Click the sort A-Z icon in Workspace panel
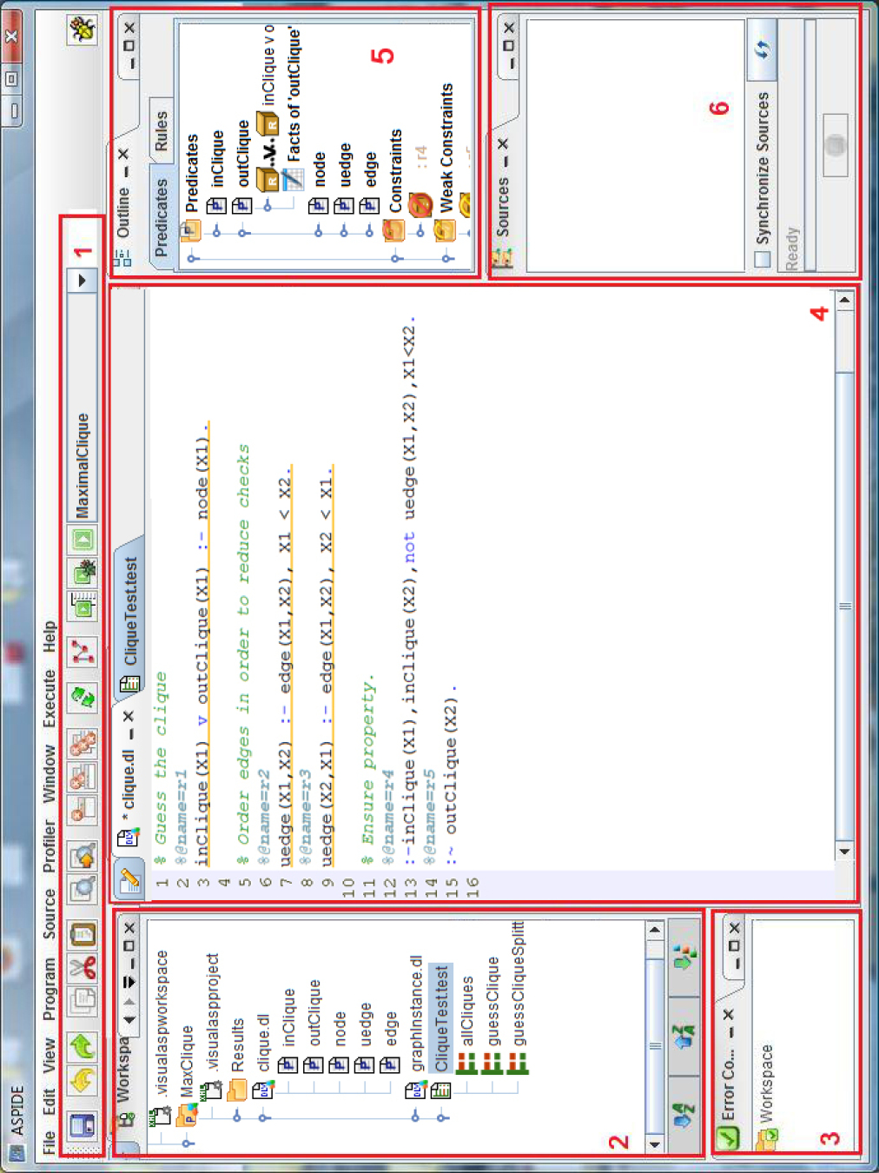This screenshot has width=879, height=1173. click(x=684, y=1115)
